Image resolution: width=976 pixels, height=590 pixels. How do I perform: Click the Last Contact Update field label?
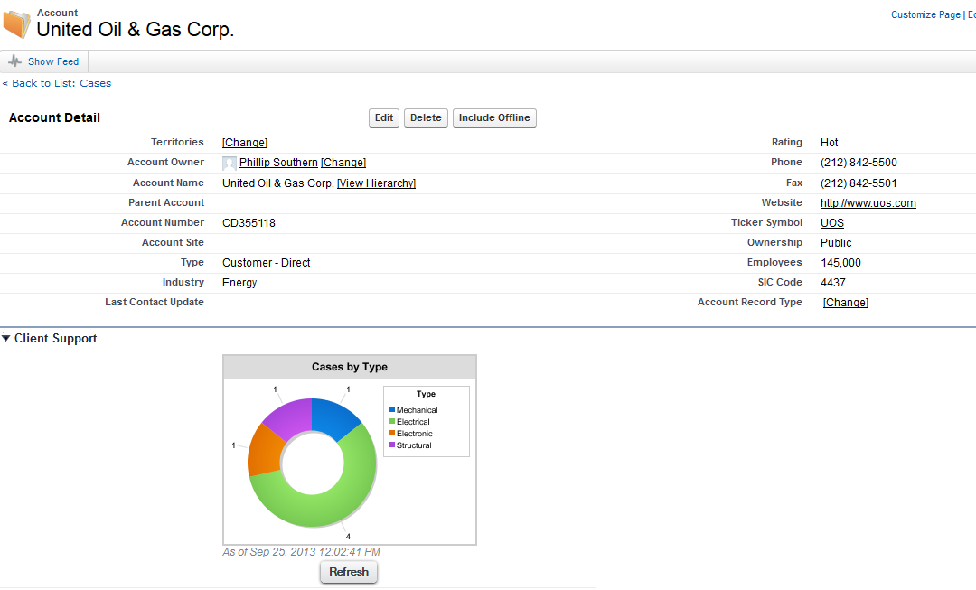[x=155, y=302]
